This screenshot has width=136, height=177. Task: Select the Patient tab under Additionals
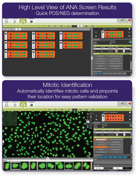[118, 168]
